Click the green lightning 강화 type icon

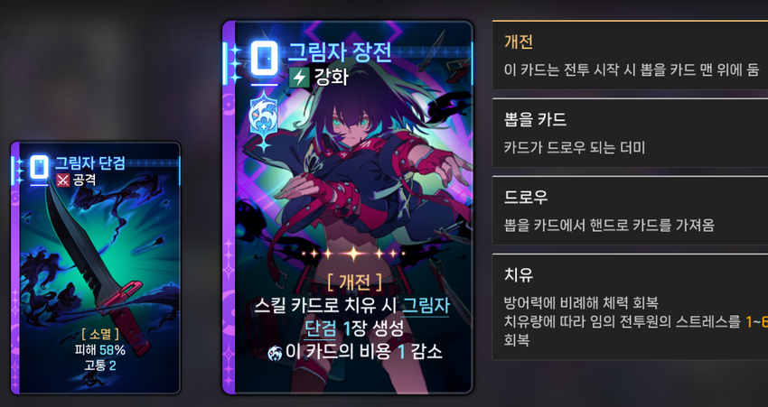(299, 78)
